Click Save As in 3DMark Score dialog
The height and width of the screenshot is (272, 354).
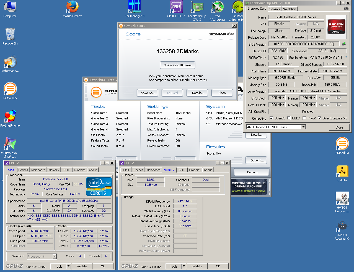(x=148, y=93)
